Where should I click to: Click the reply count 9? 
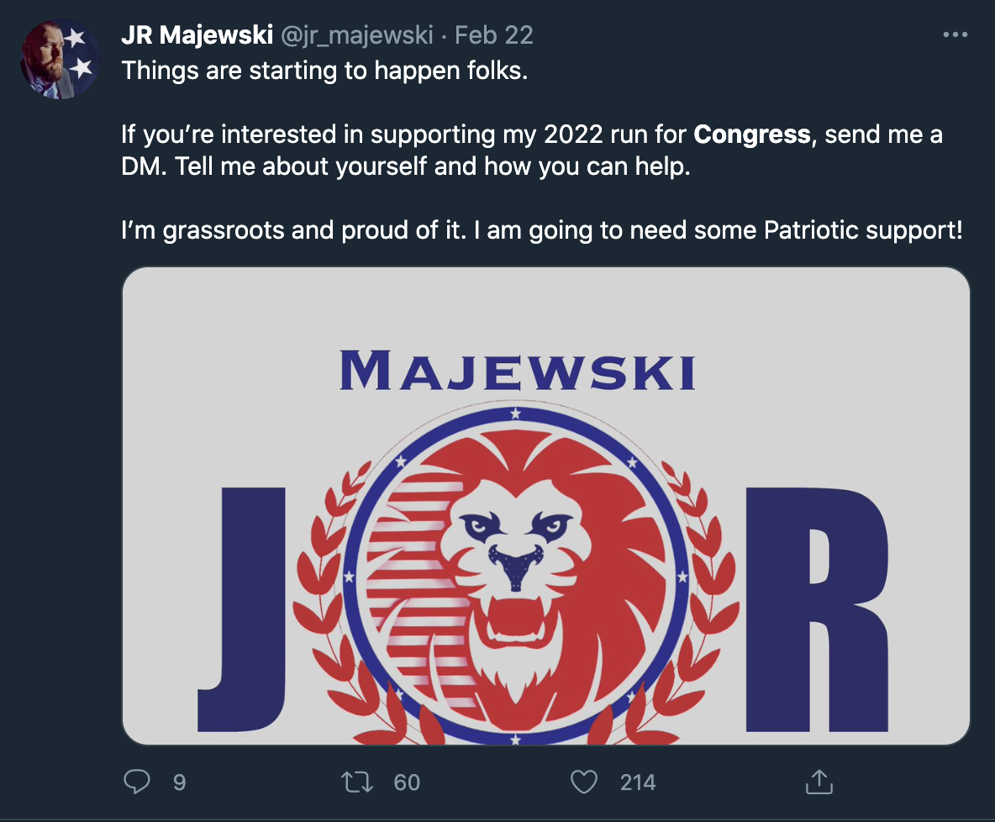pos(179,782)
